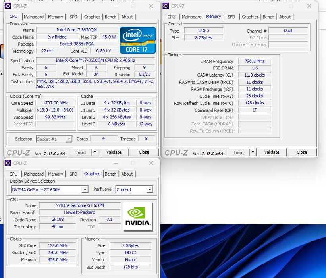The height and width of the screenshot is (278, 326).
Task: Click the Tools button in the Memory window
Action: 238,153
